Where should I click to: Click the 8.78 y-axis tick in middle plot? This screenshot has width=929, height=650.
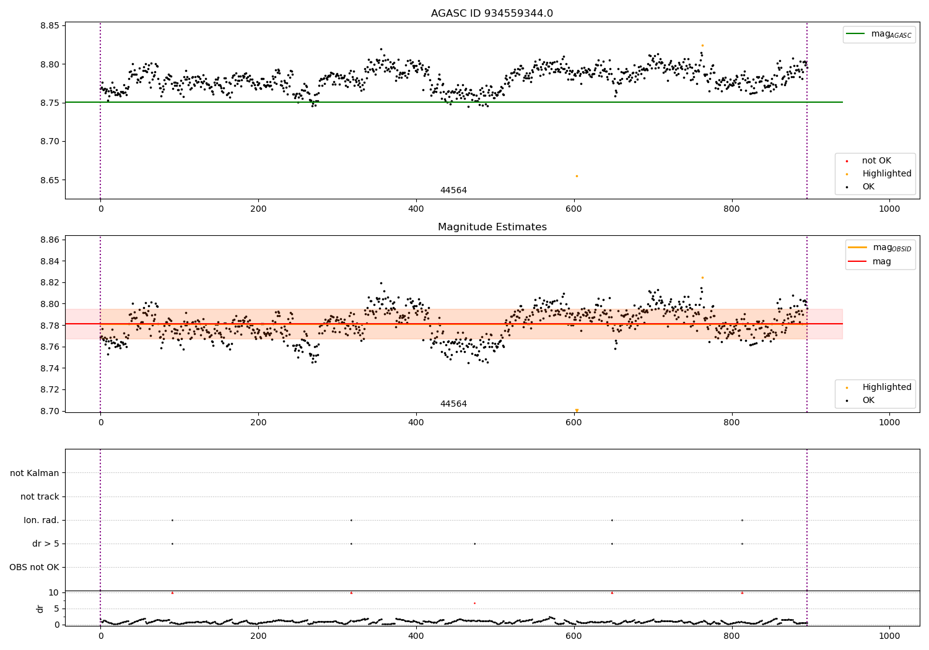click(x=50, y=326)
